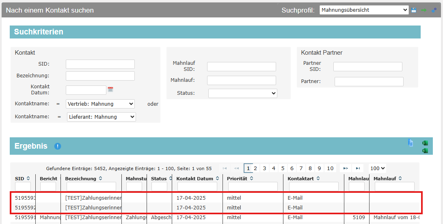Click the blue document icon in Ergebnis header

click(x=411, y=143)
